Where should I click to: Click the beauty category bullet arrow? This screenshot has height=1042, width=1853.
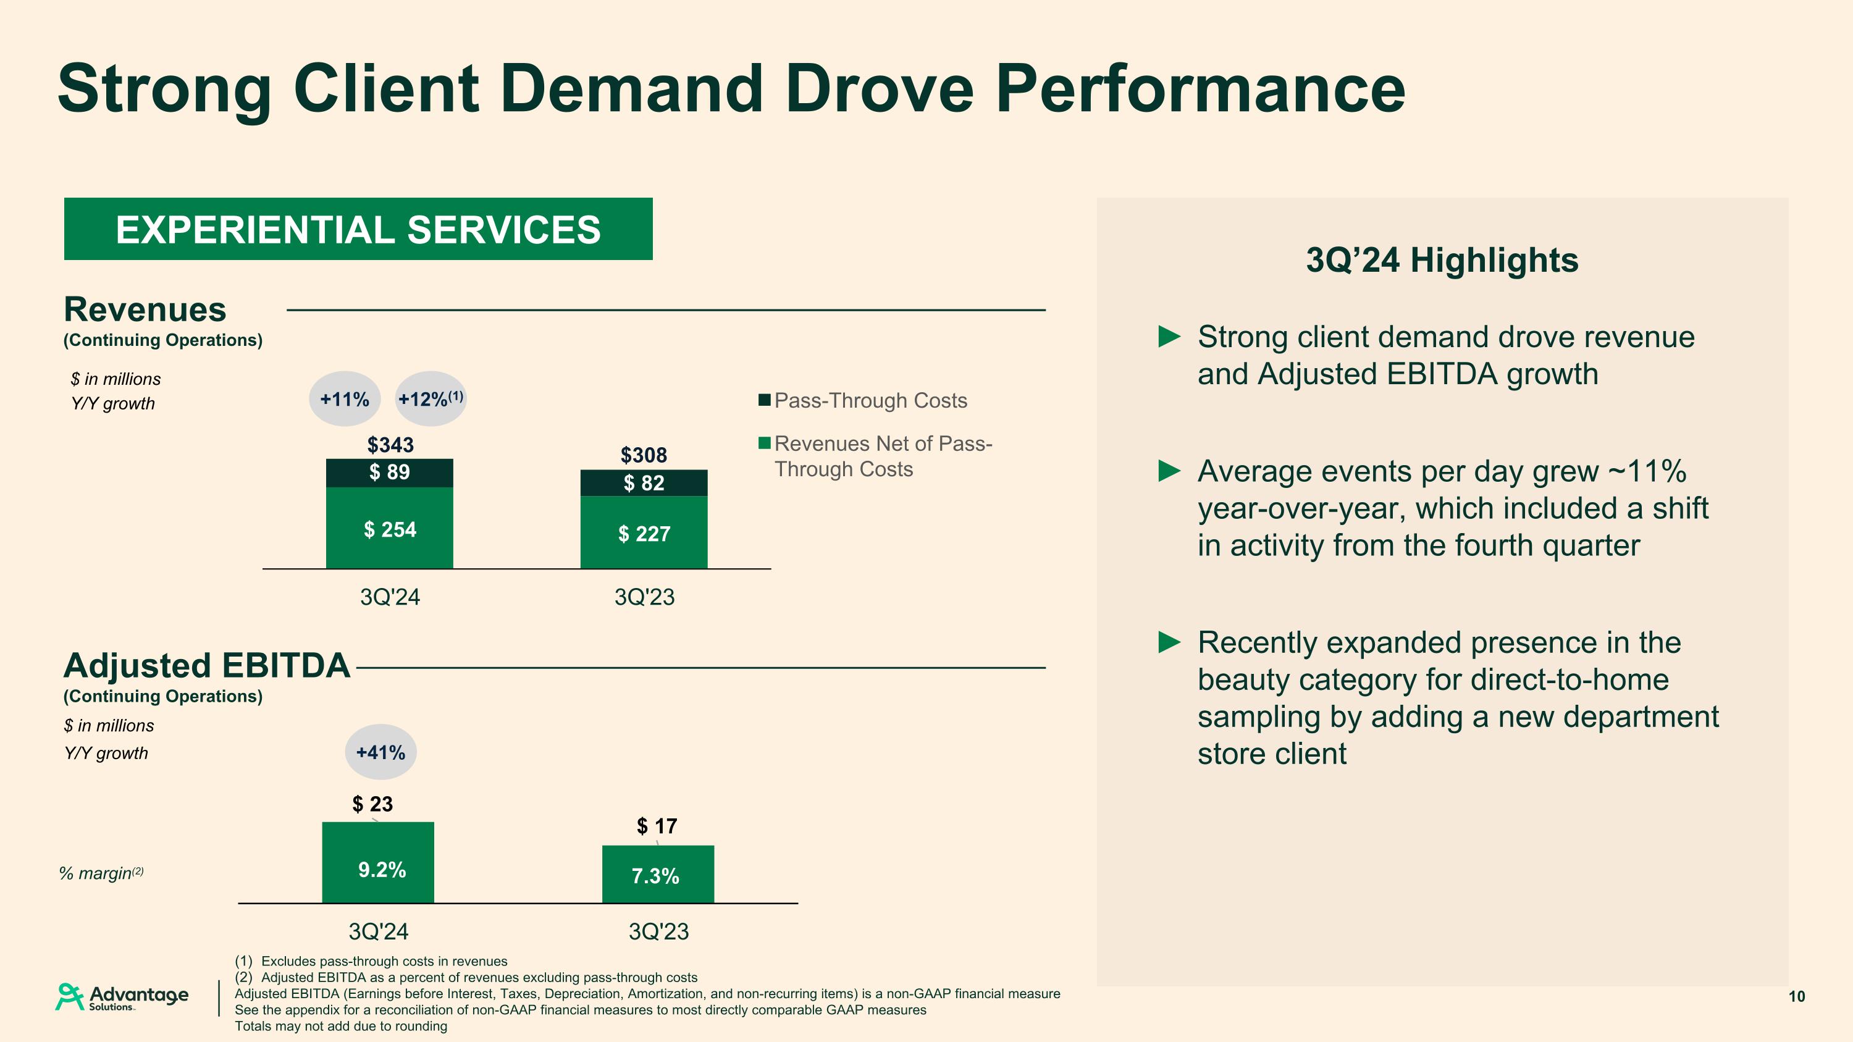click(1169, 642)
